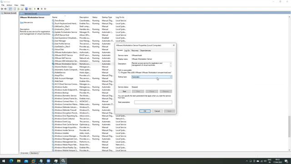Switch to the Extended view tab
291x164 pixels.
click(24, 153)
